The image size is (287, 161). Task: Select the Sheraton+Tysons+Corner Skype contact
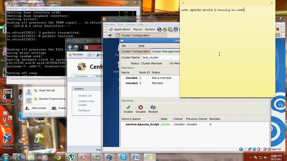tap(45, 99)
